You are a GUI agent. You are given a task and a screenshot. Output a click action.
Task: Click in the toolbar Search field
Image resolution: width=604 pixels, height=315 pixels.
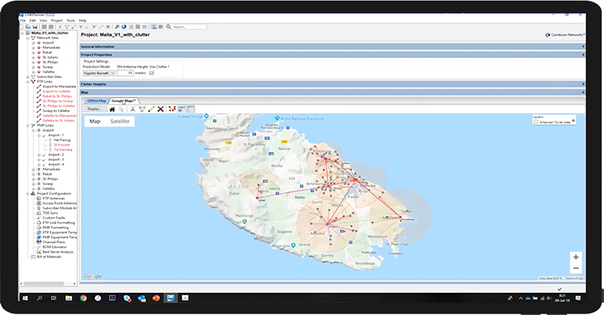pyautogui.click(x=189, y=27)
